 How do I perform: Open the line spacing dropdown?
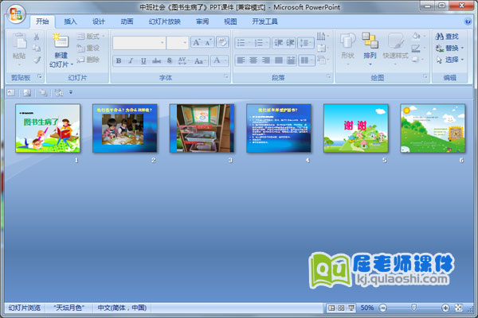point(306,43)
